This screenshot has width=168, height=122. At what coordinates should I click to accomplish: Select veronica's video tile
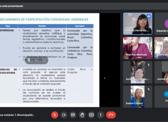pyautogui.click(x=161, y=72)
